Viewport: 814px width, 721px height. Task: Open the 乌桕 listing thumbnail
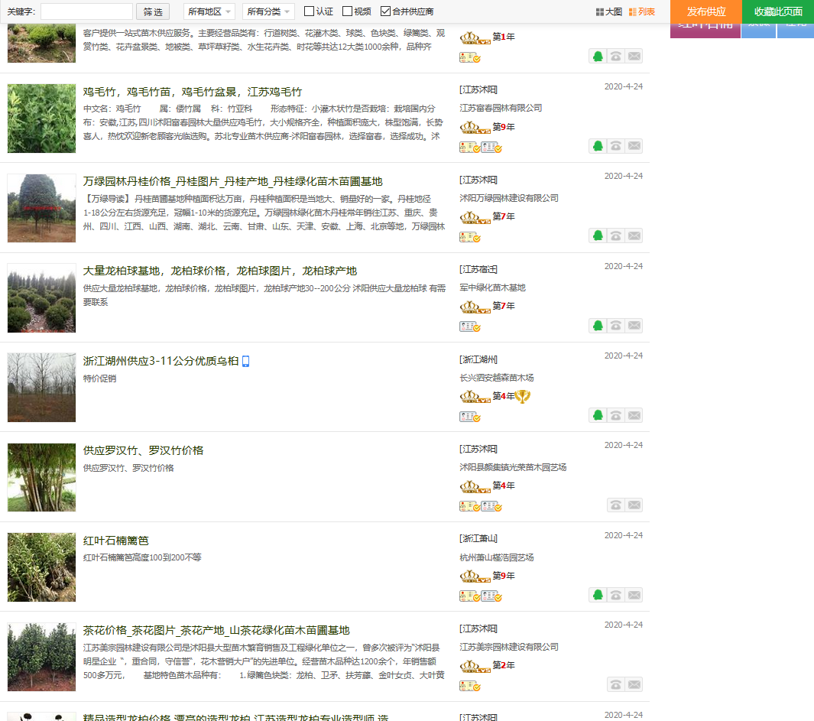coord(41,388)
